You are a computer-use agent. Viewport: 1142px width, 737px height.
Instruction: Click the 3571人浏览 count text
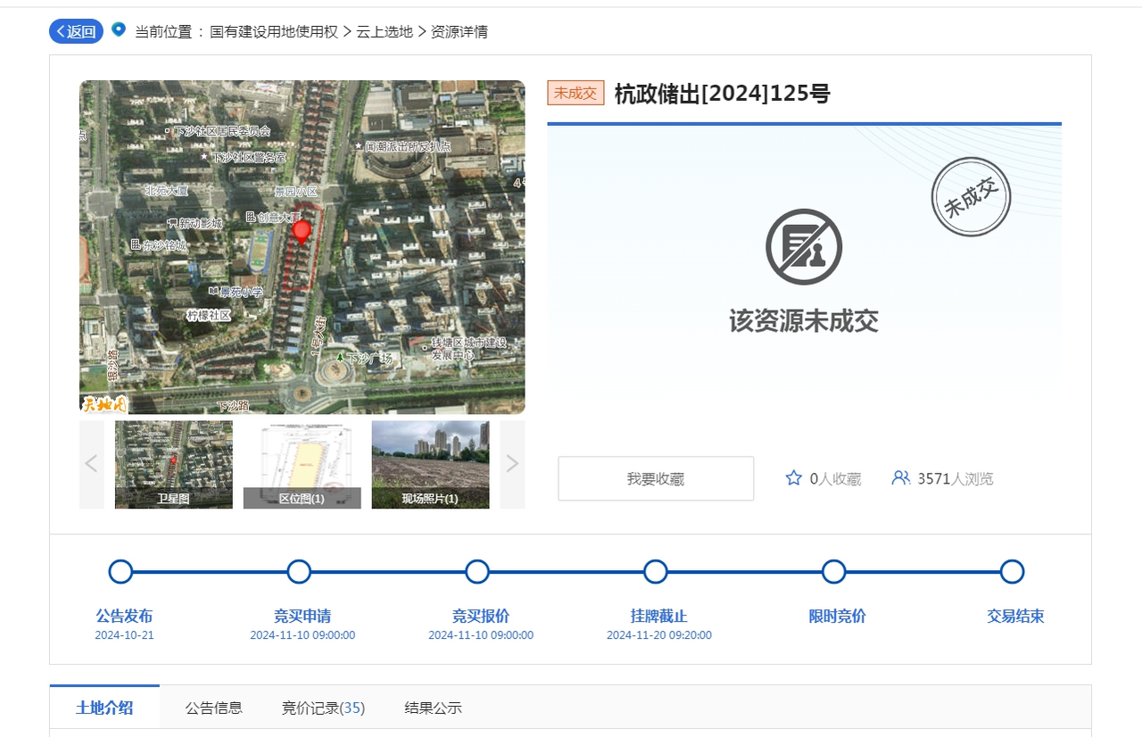956,479
